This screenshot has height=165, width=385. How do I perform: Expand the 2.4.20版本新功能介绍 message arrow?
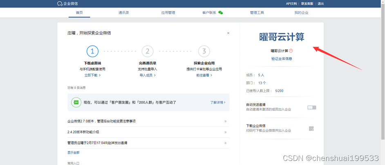click(x=225, y=132)
